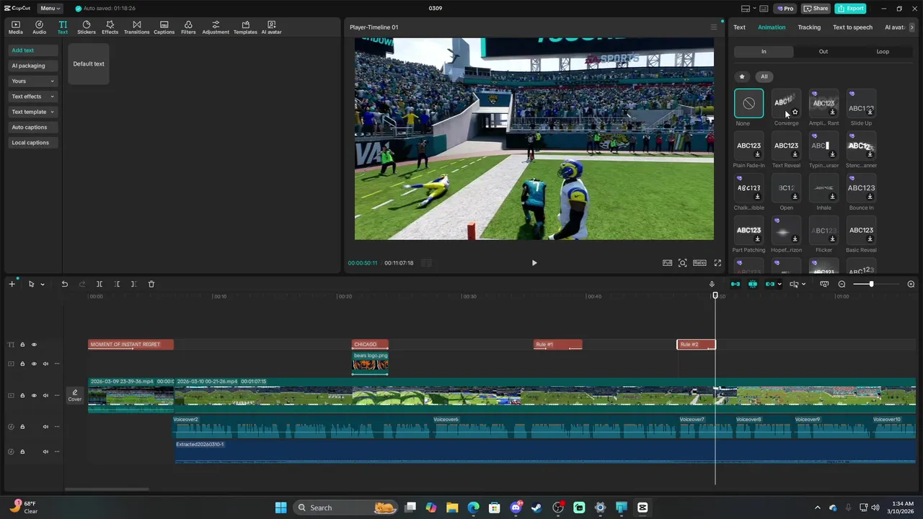923x519 pixels.
Task: Click the Delete left trim tool
Action: pos(117,284)
